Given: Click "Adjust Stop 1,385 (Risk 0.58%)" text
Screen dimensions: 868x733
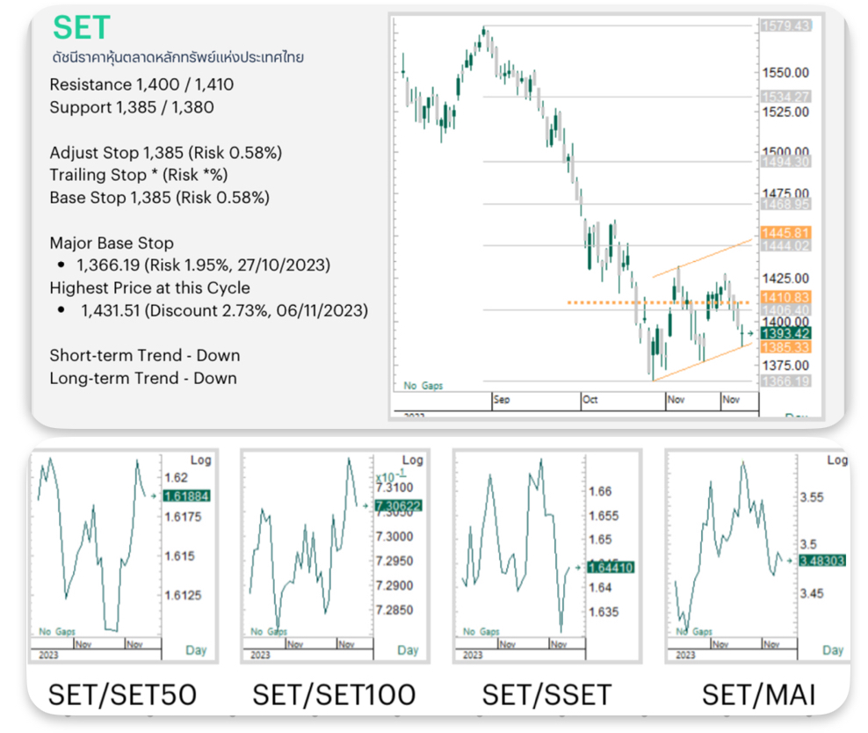Looking at the screenshot, I should click(x=166, y=152).
